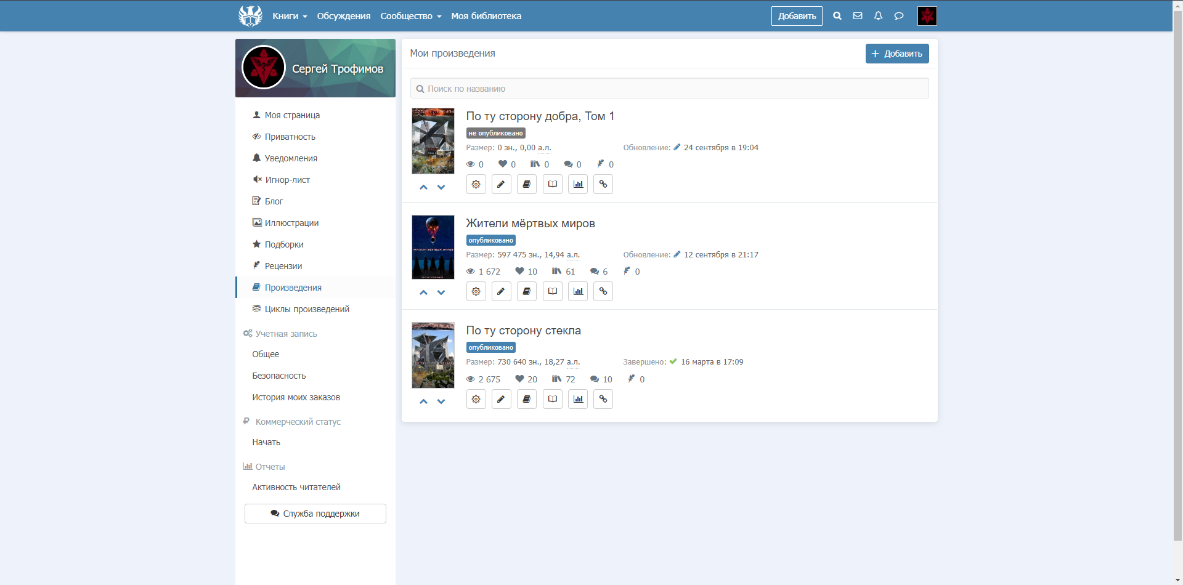Click pencil edit icon for «По ту сторону стекла»

(x=501, y=399)
